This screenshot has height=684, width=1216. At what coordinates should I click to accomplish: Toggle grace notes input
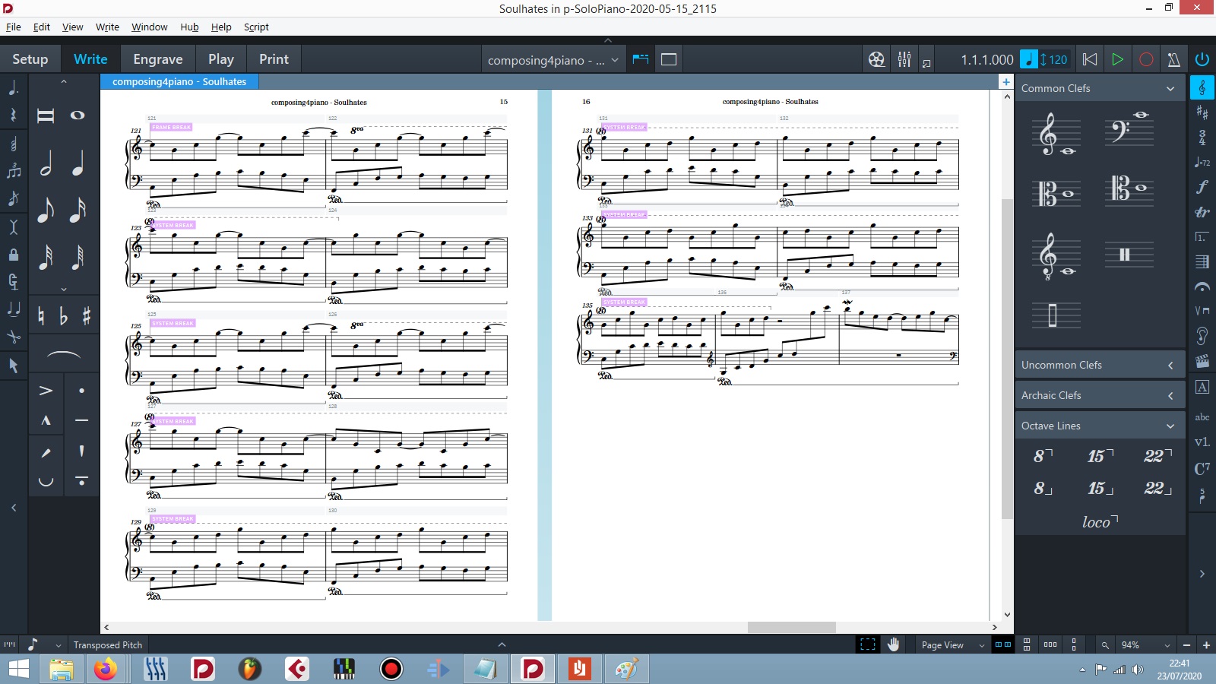(x=13, y=198)
